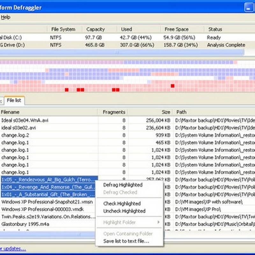Select the change.log.1 row sized 465 KB

(x=15, y=142)
